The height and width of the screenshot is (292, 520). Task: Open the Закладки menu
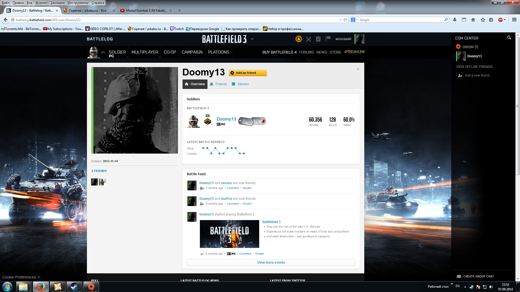point(57,3)
